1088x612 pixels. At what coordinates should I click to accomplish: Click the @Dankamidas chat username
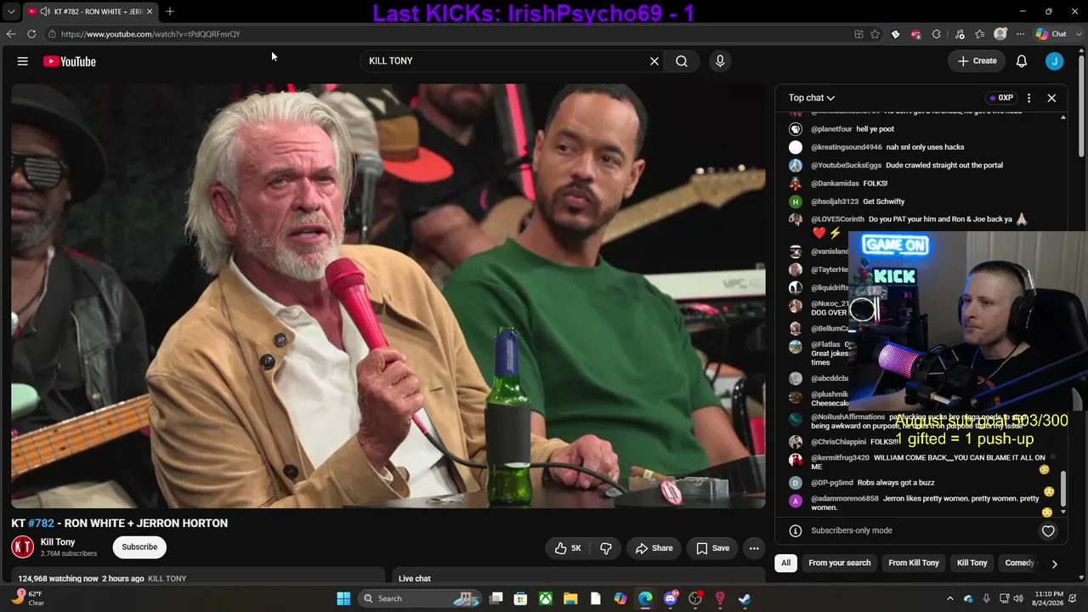[835, 184]
